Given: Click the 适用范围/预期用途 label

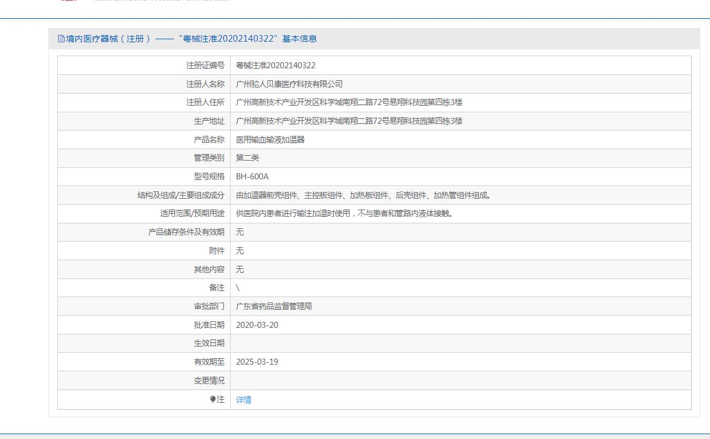Looking at the screenshot, I should click(193, 213).
